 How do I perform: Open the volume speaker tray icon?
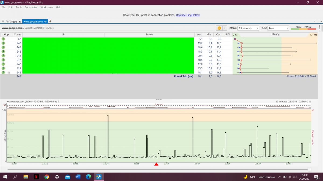[x=295, y=177]
